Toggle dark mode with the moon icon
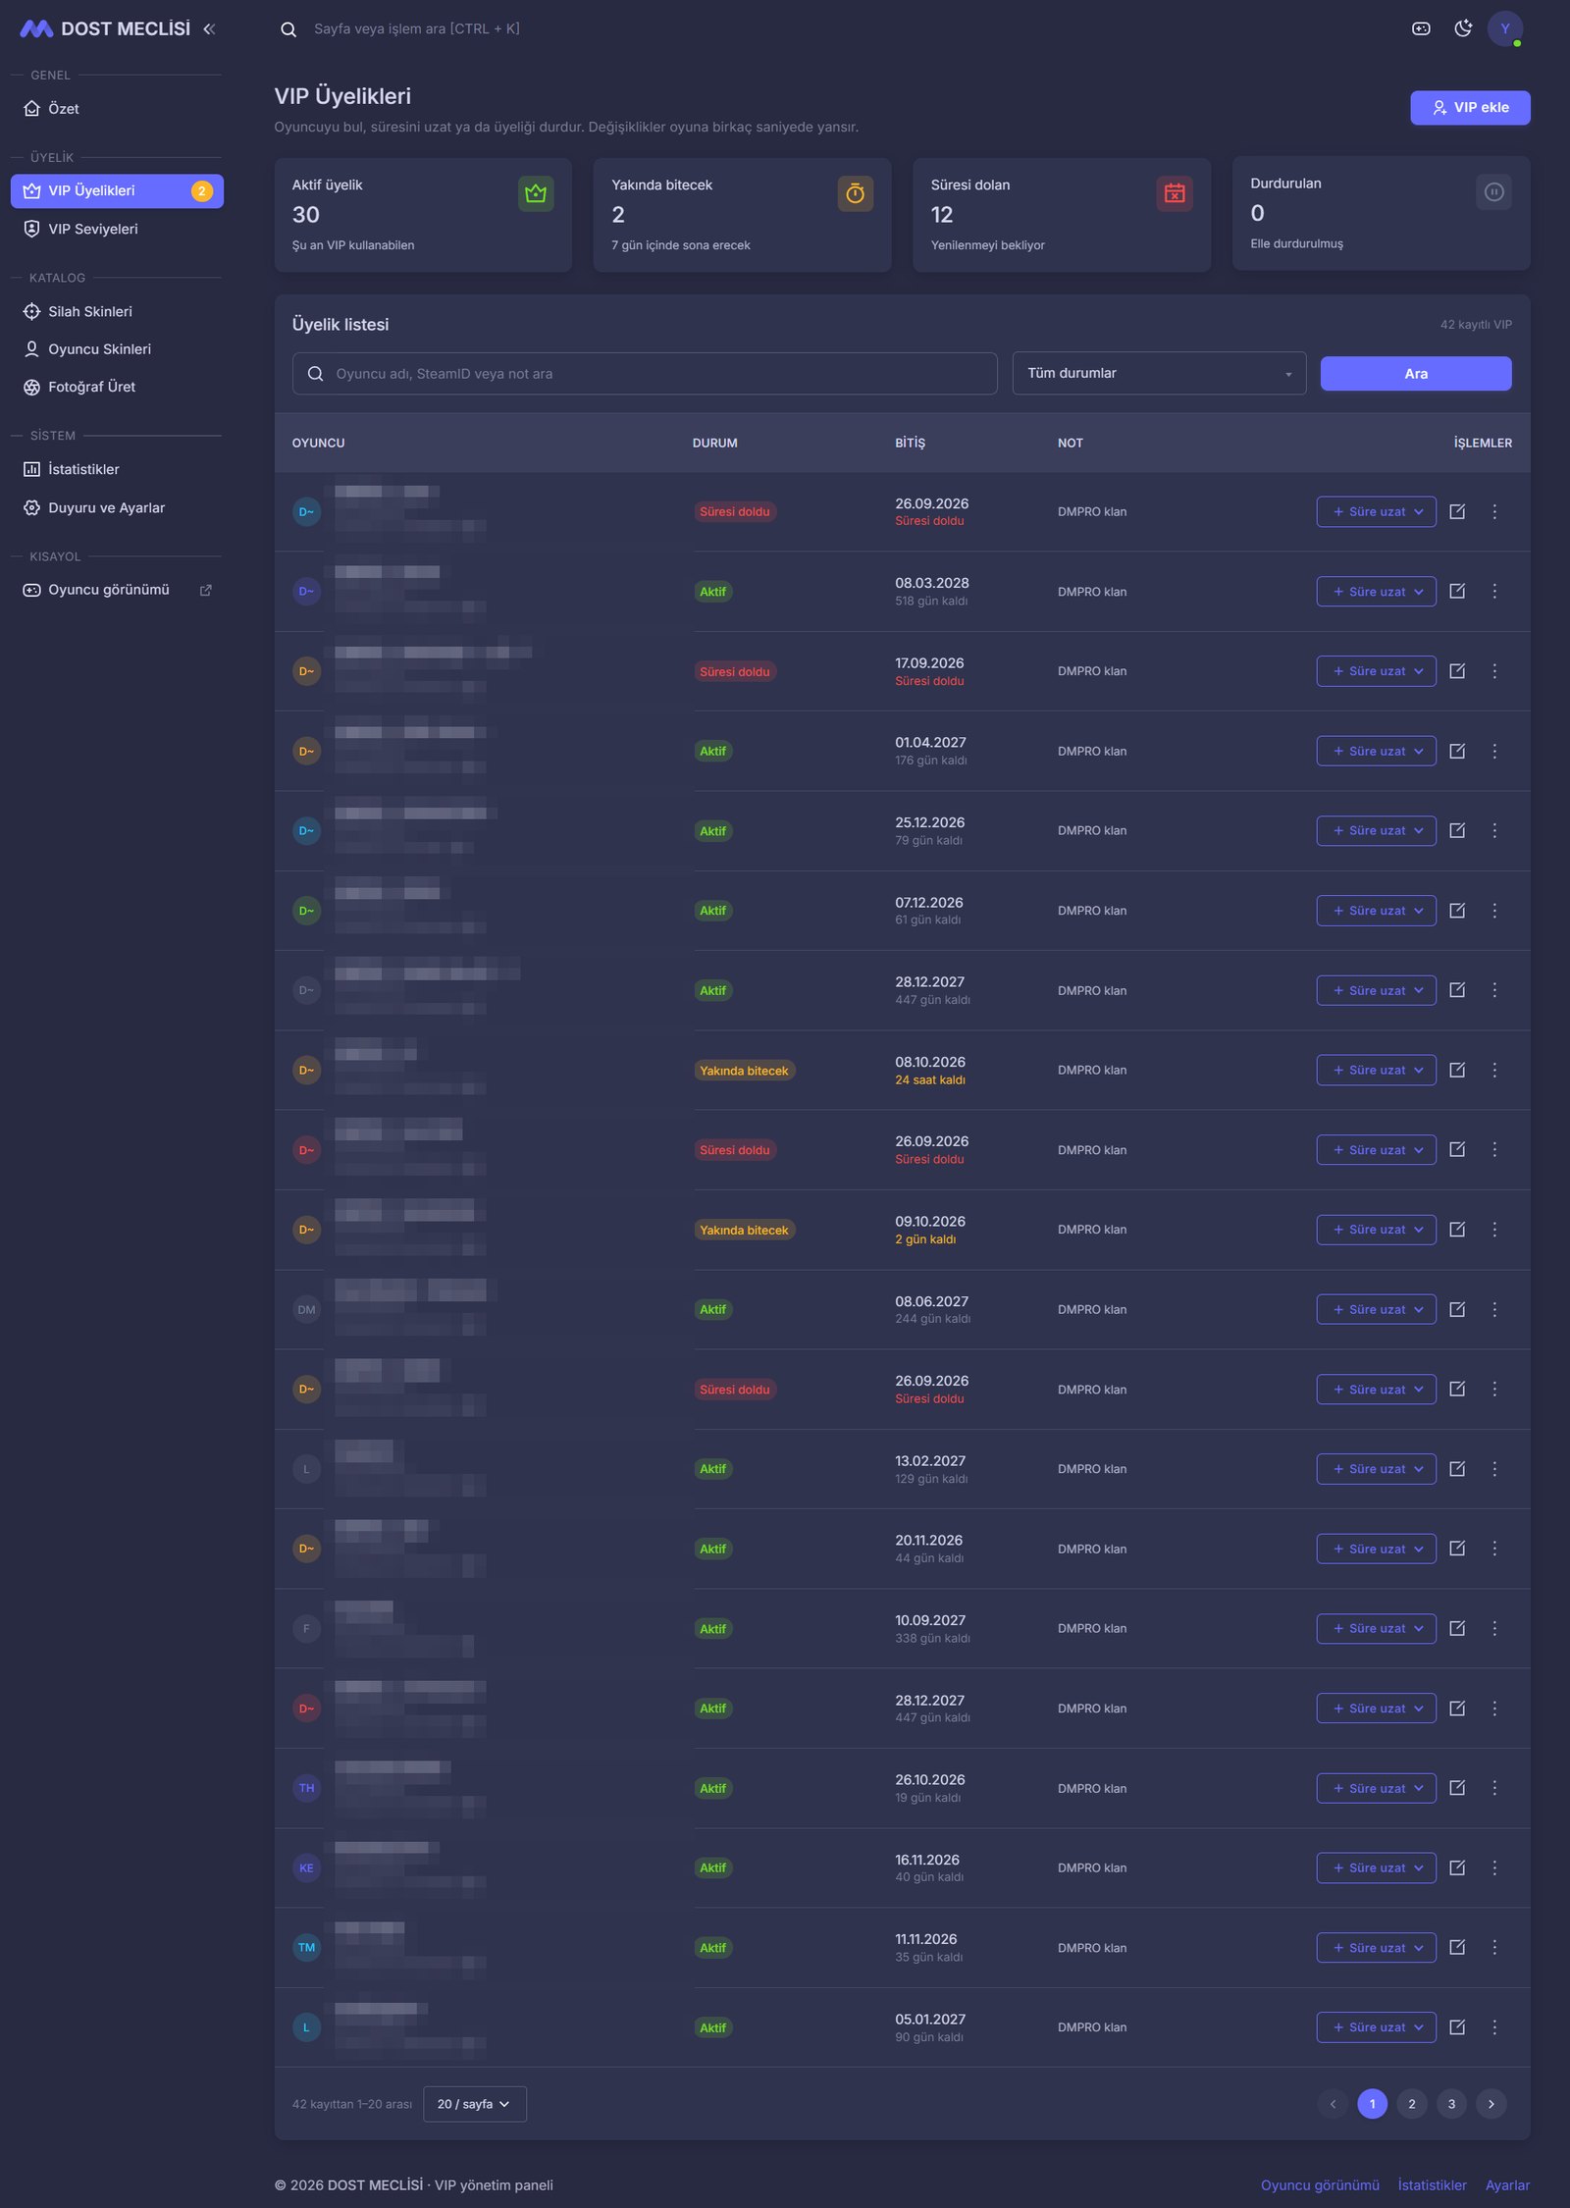 pos(1463,28)
